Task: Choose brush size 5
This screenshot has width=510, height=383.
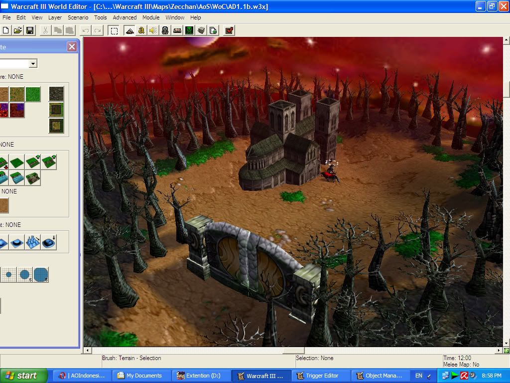Action: [x=25, y=275]
